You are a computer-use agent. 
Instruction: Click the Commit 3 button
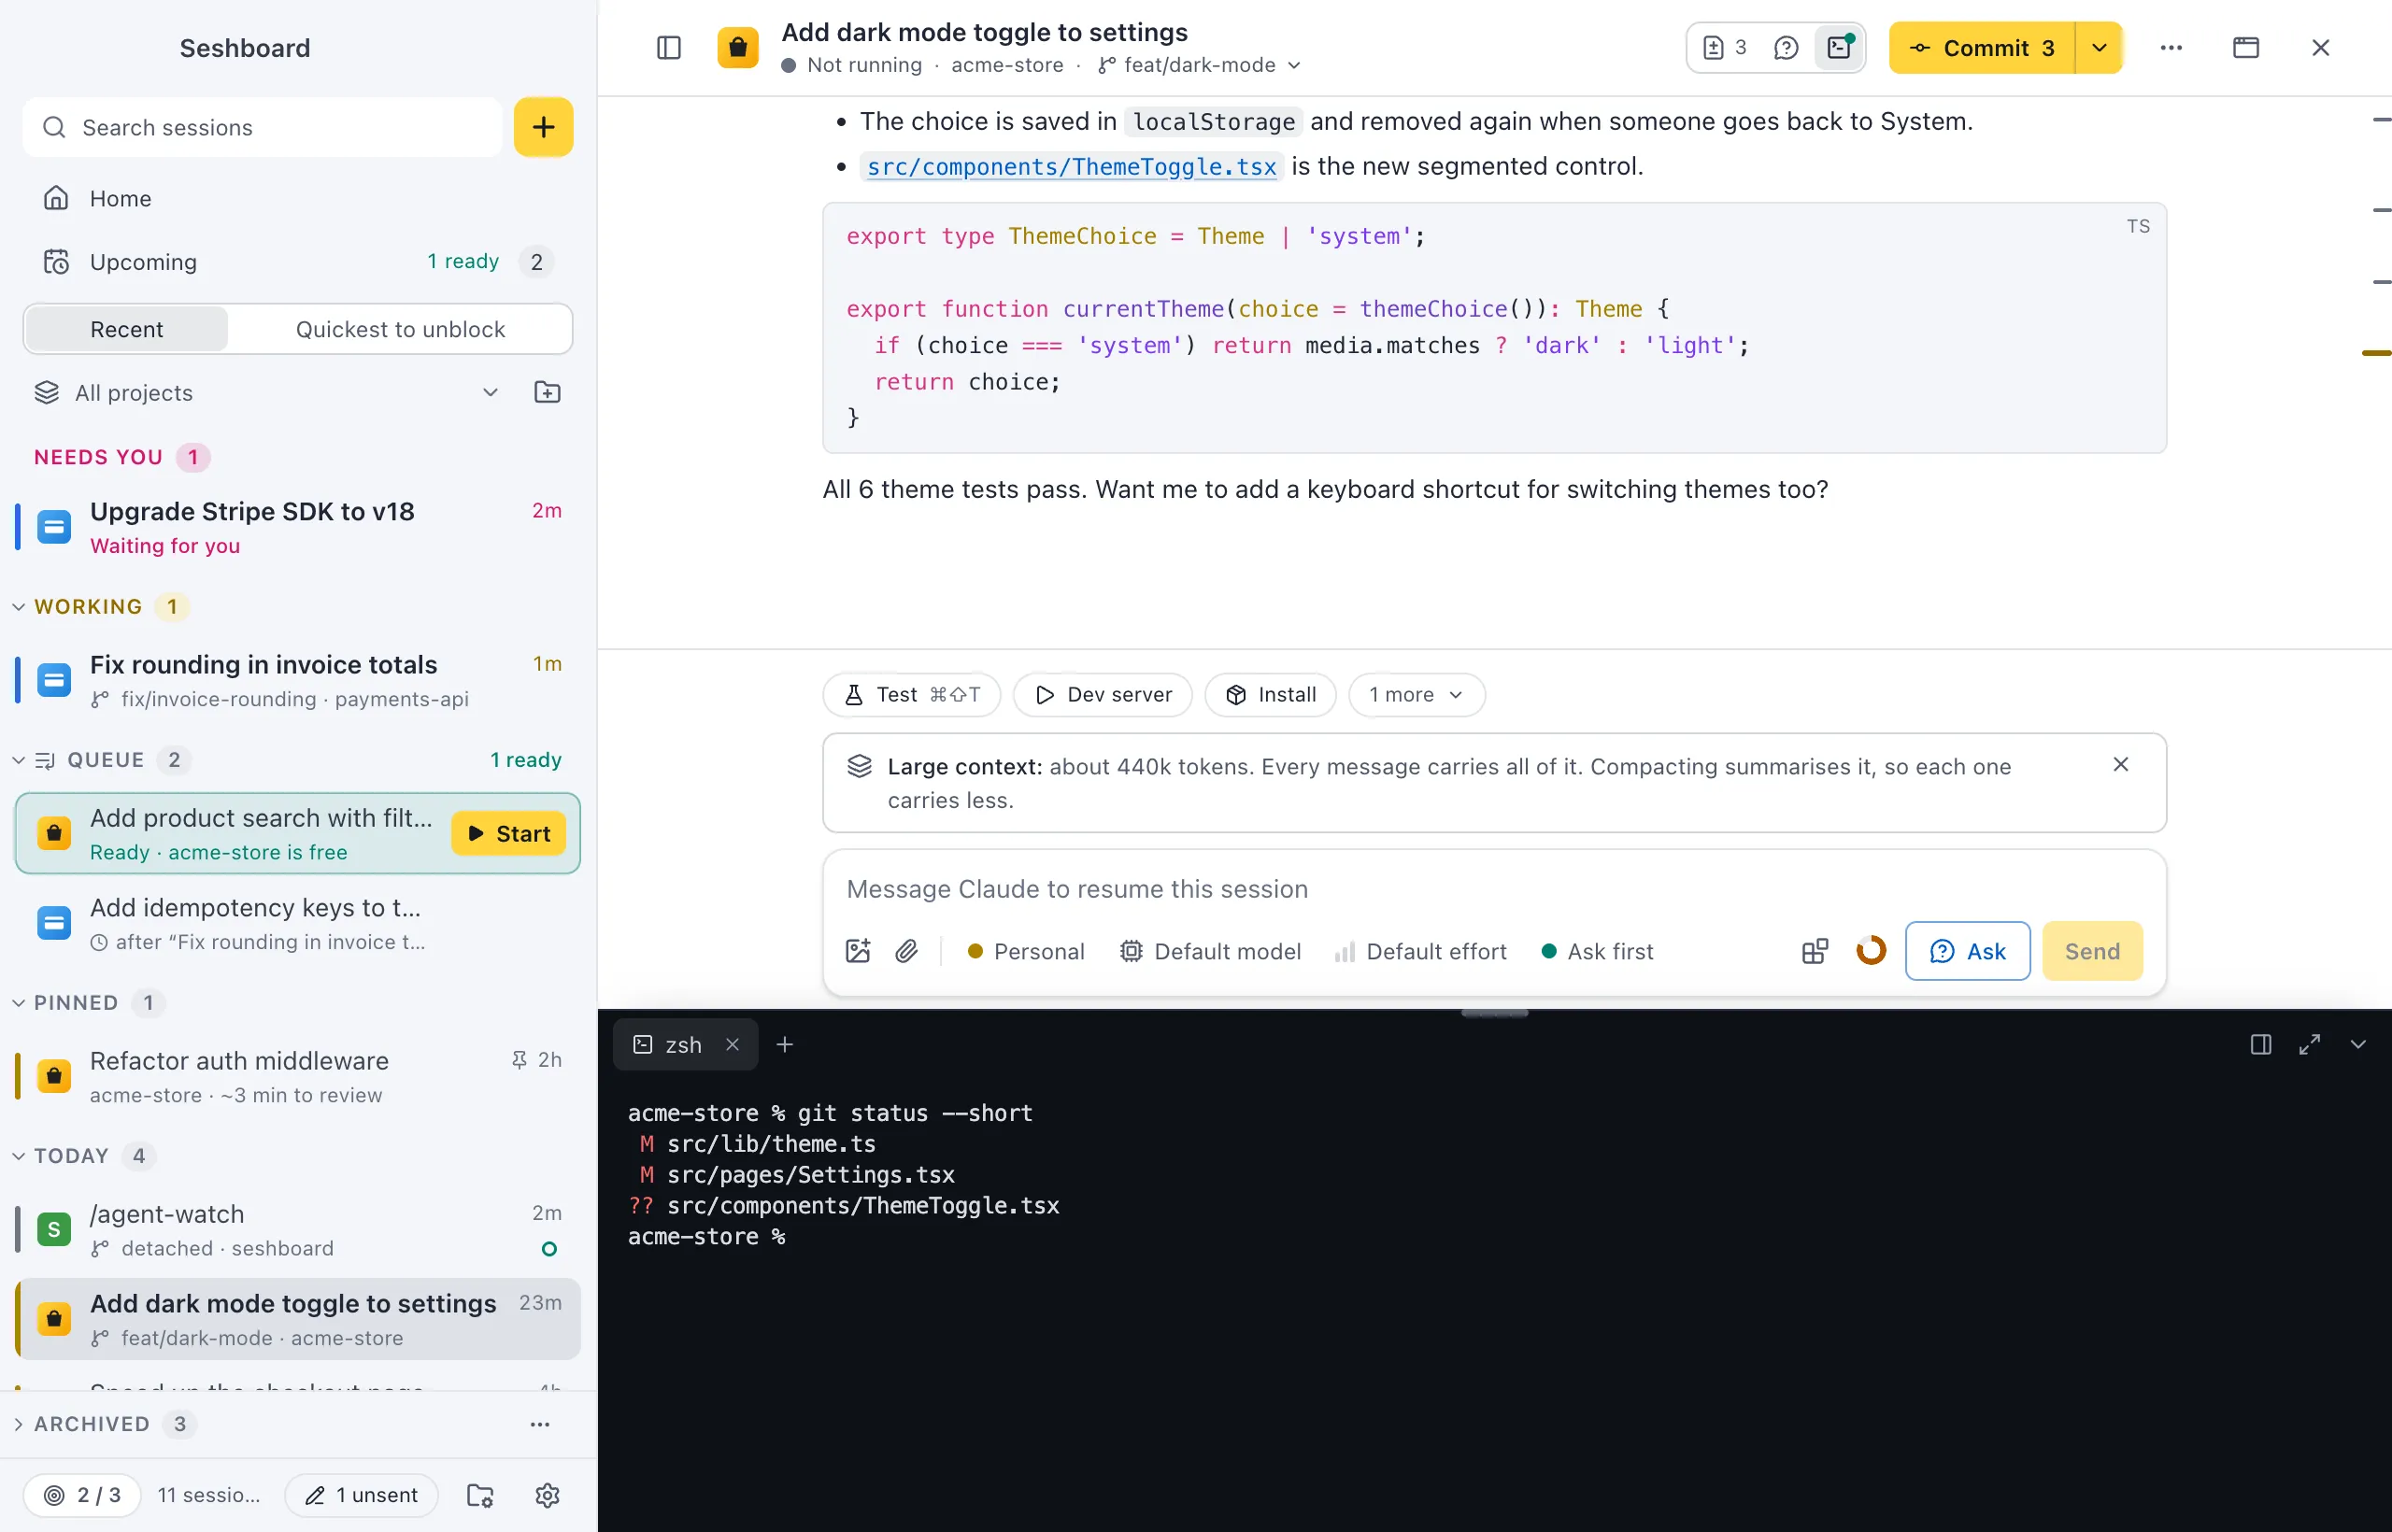click(x=1982, y=48)
